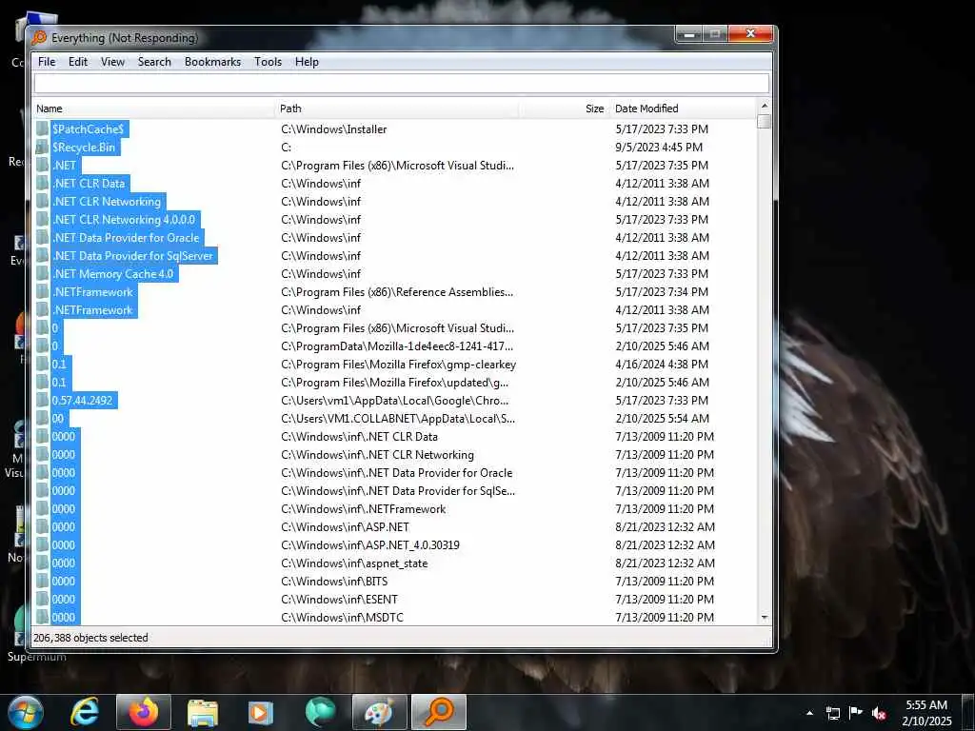The image size is (975, 731).
Task: Open the File menu
Action: 47,62
